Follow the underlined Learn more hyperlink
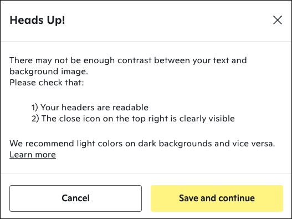The height and width of the screenshot is (219, 292). pyautogui.click(x=33, y=155)
